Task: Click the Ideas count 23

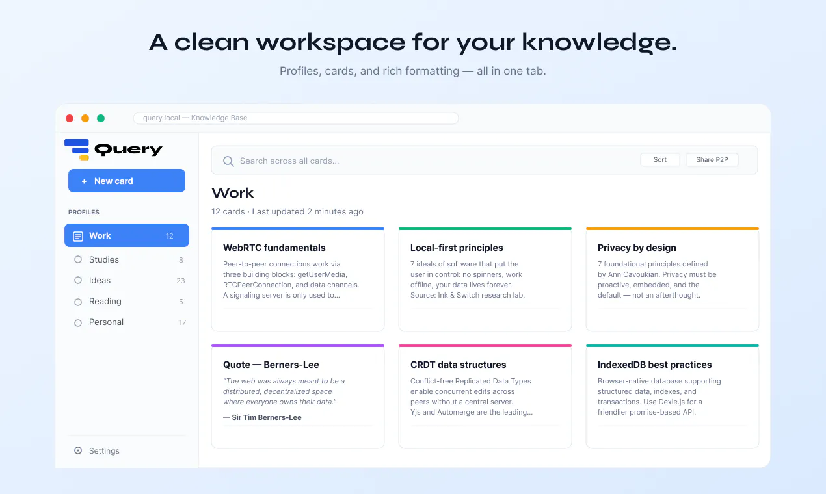Action: click(x=181, y=281)
